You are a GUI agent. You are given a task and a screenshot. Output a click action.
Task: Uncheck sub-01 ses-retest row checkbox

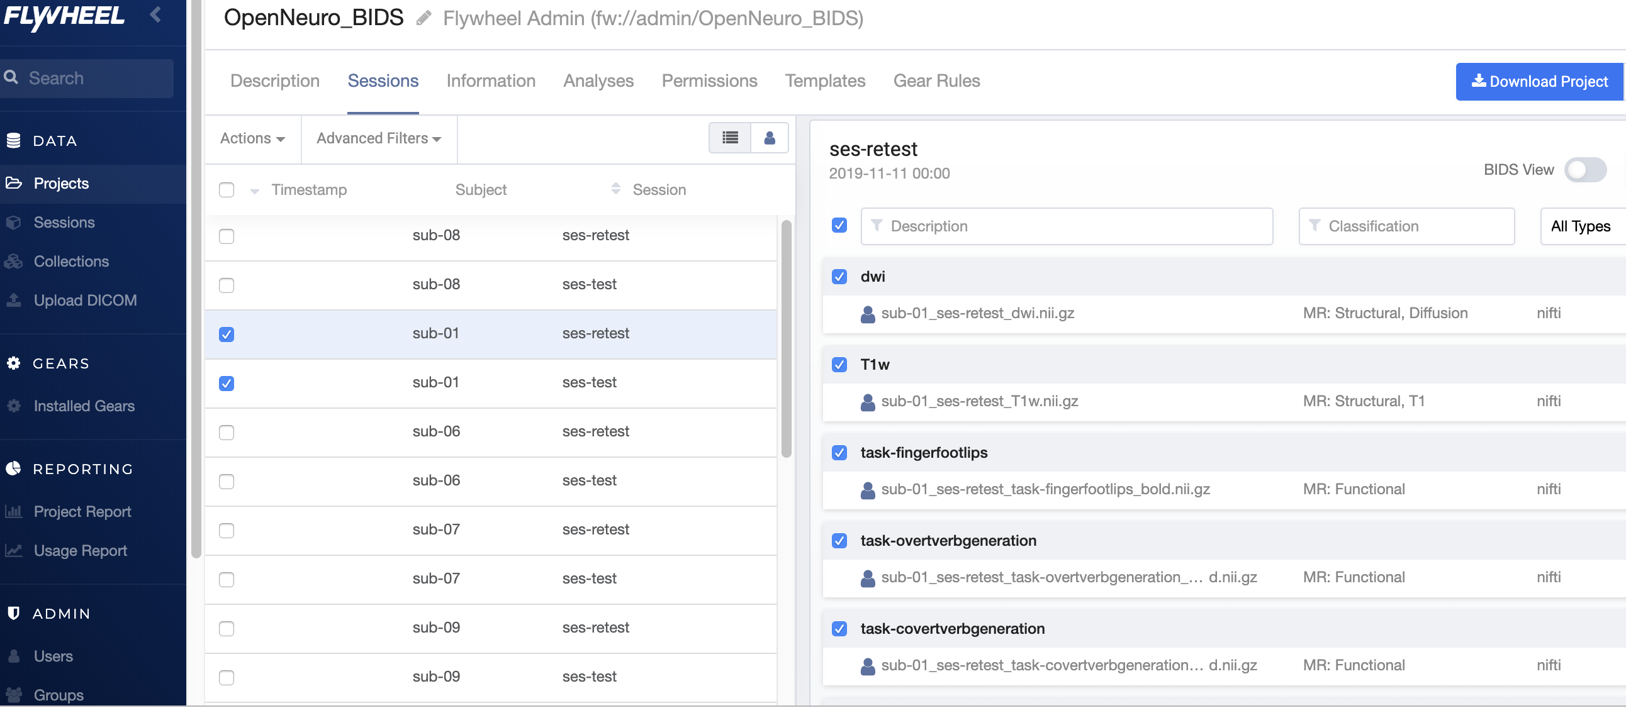click(227, 334)
